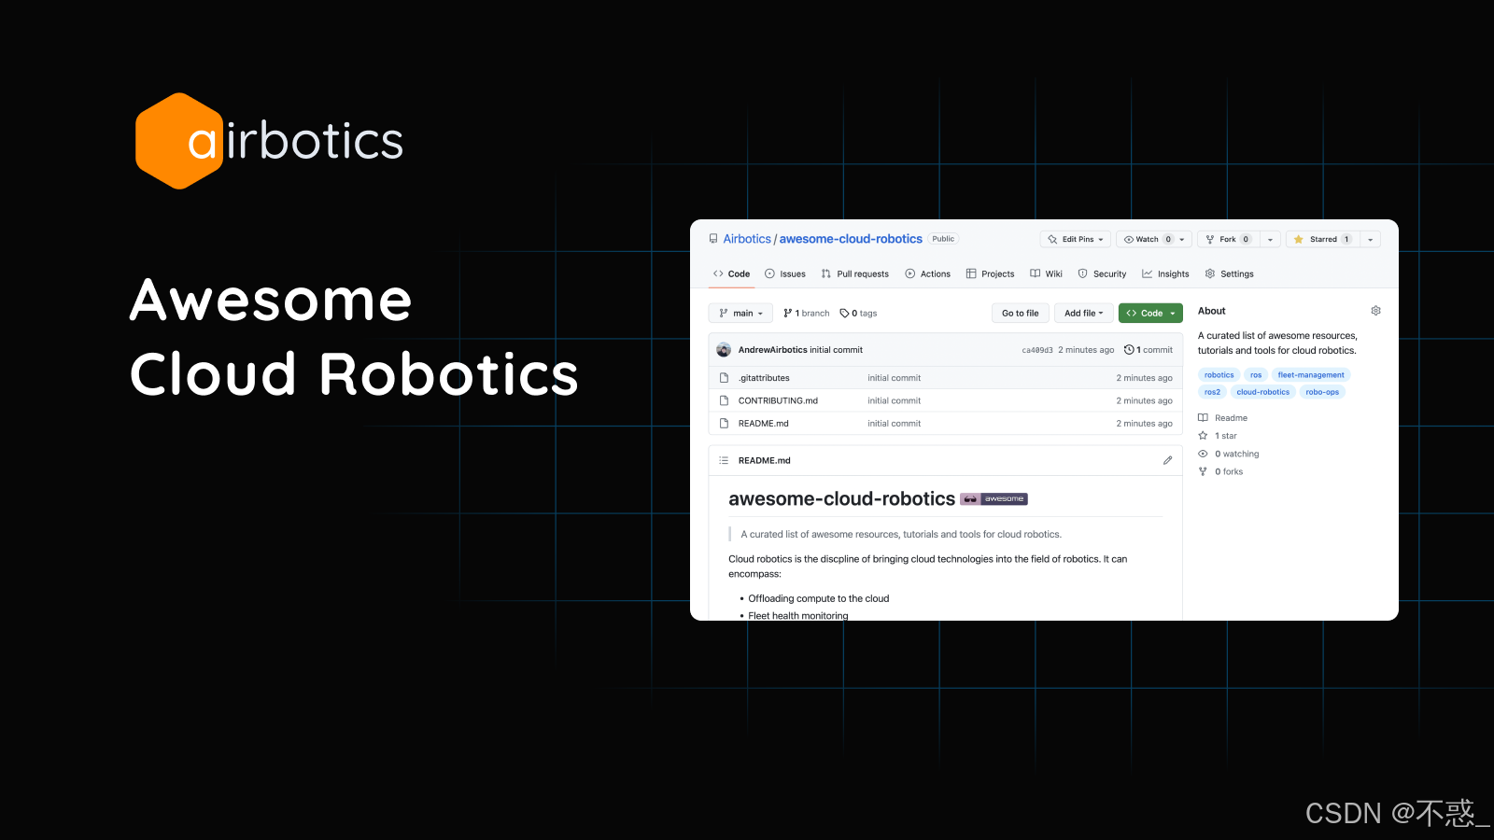The width and height of the screenshot is (1494, 840).
Task: Click the .gitattributes file icon
Action: [724, 378]
